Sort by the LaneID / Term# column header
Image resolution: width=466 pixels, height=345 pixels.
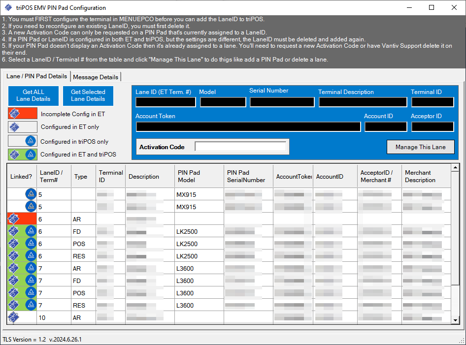click(54, 176)
